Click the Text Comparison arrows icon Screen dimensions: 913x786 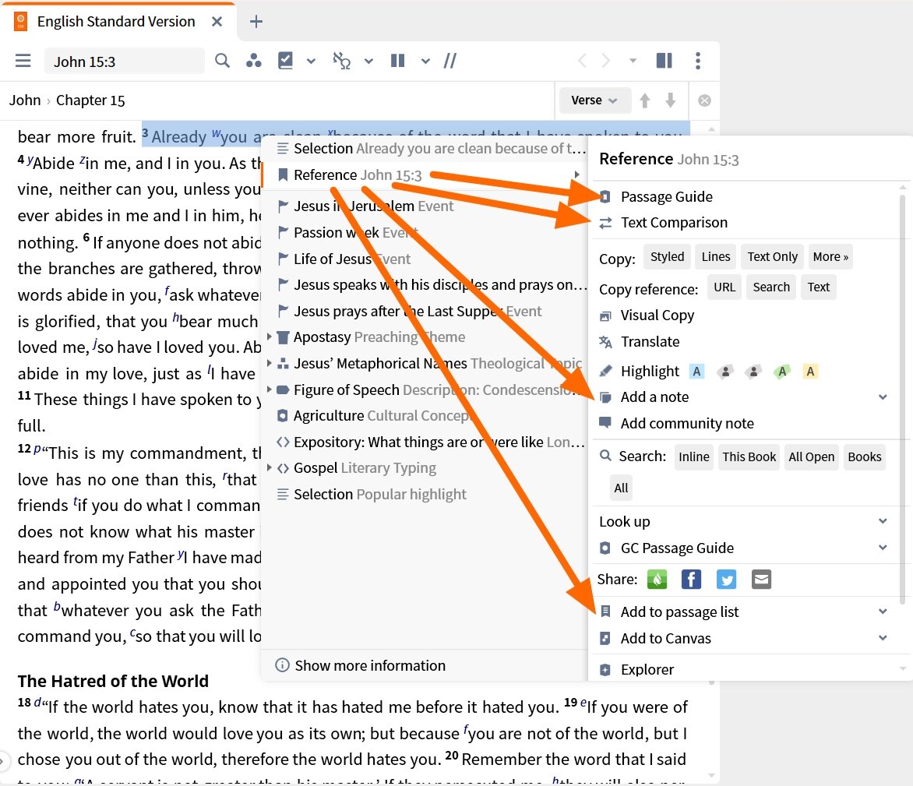pyautogui.click(x=605, y=223)
